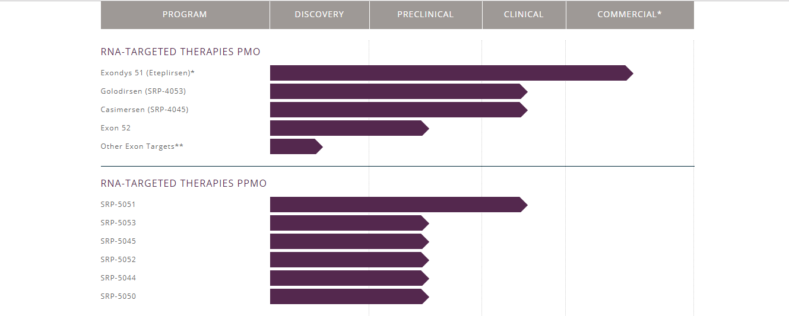Click the DISCOVERY column header
This screenshot has height=316, width=789.
(319, 15)
